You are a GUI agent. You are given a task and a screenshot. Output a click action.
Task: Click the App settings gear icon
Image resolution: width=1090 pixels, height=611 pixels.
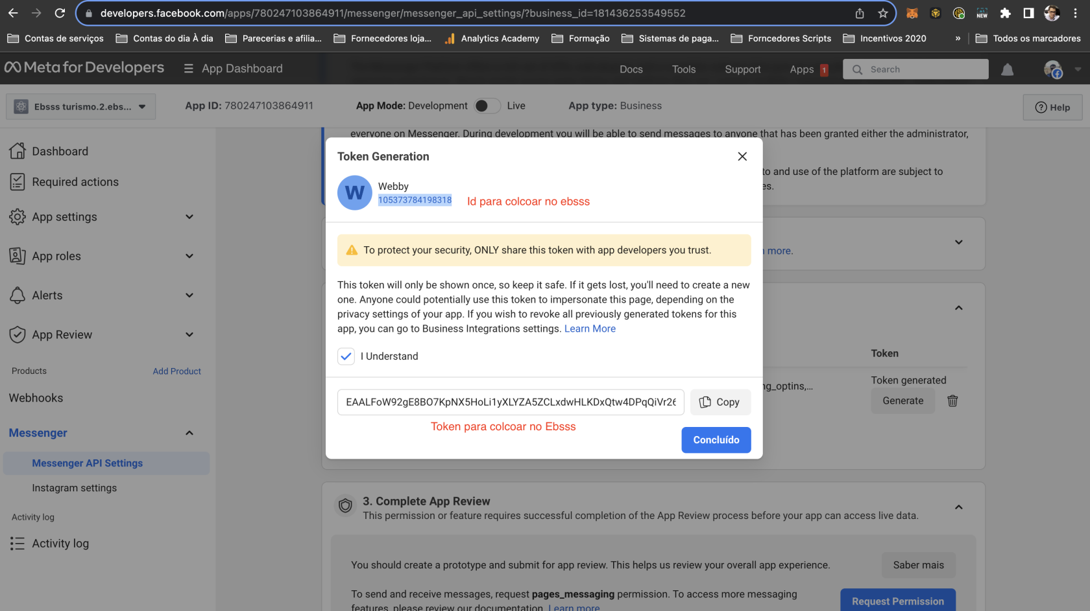[x=18, y=217]
